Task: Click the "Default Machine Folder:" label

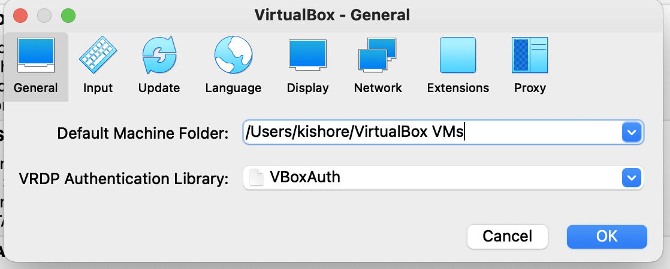Action: (x=143, y=133)
